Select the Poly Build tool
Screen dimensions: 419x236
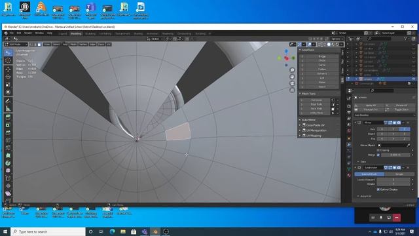tap(8, 155)
